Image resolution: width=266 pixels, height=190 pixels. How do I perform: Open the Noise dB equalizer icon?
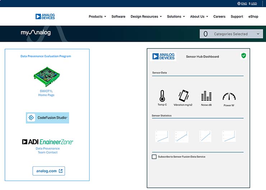(206, 96)
